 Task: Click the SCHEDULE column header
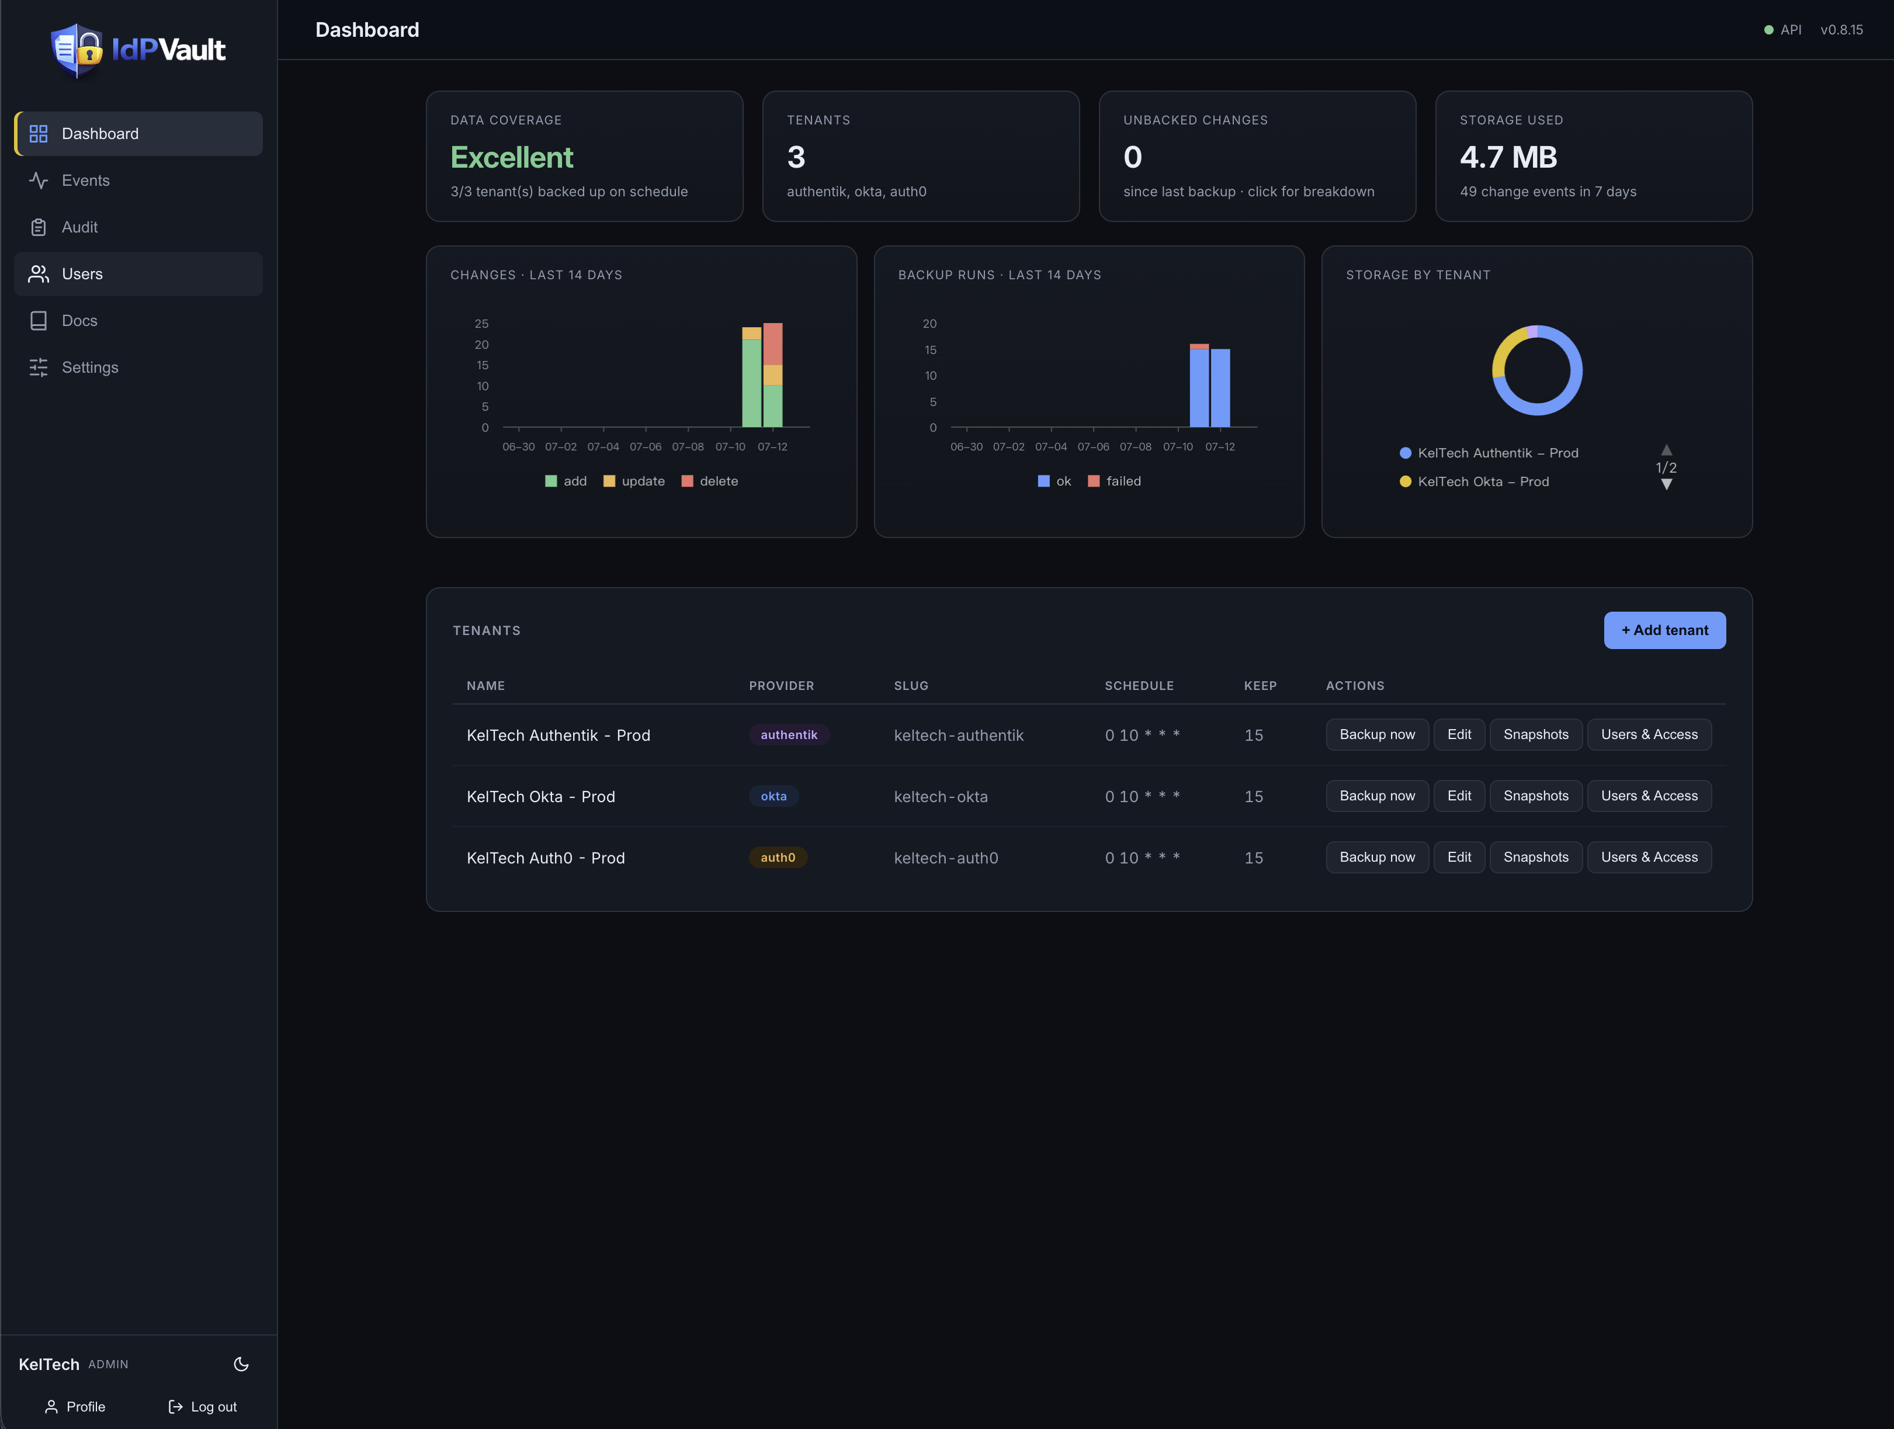pos(1139,686)
